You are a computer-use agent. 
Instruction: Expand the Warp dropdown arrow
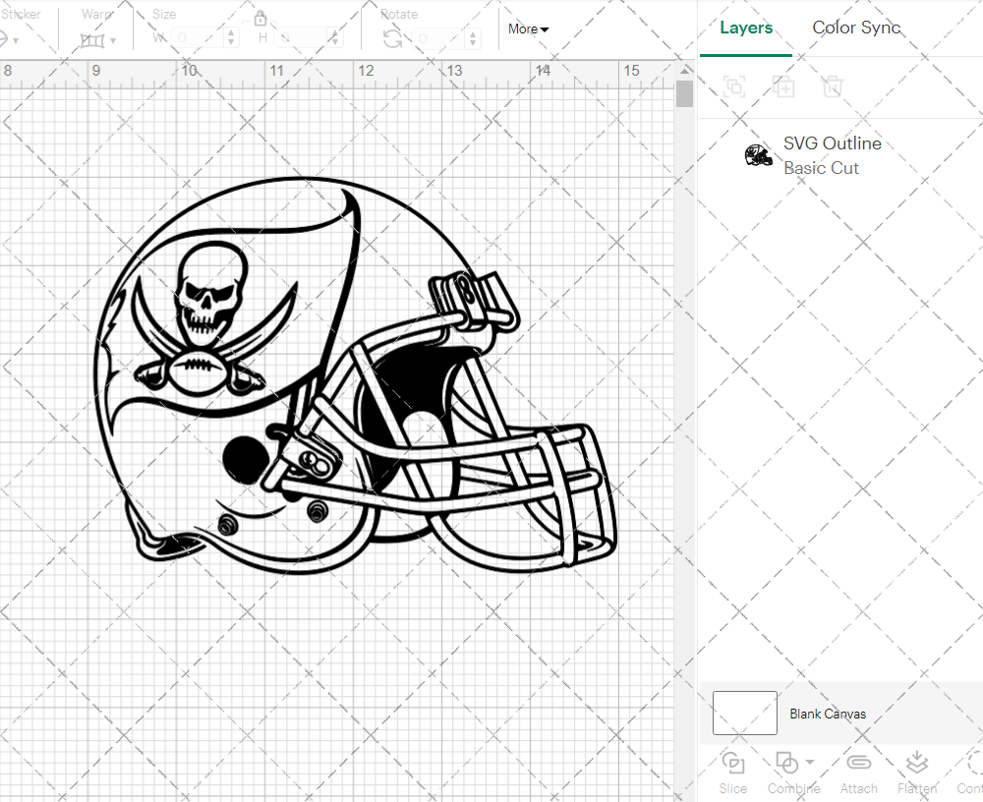(x=113, y=40)
